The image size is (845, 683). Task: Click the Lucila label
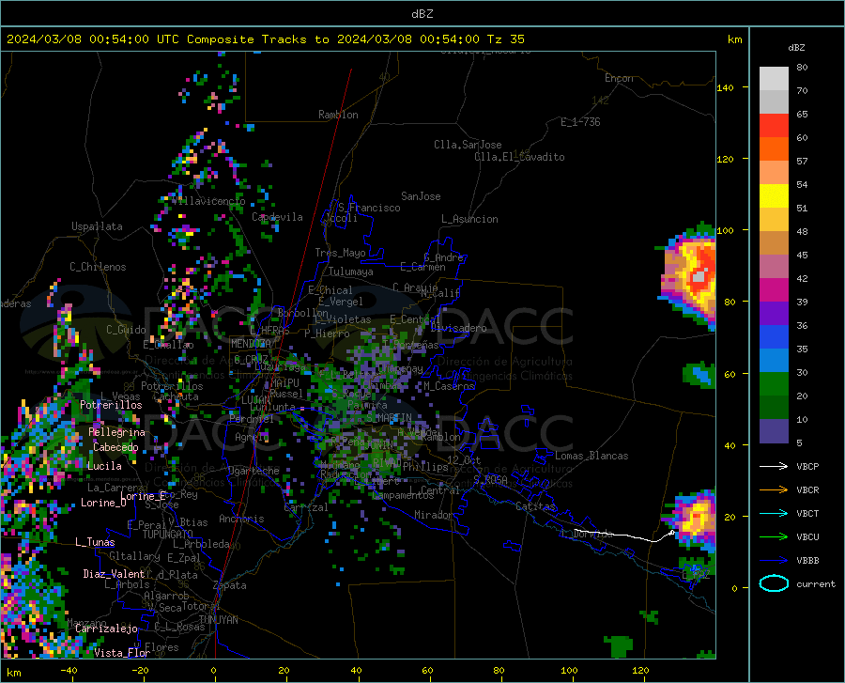pos(104,466)
